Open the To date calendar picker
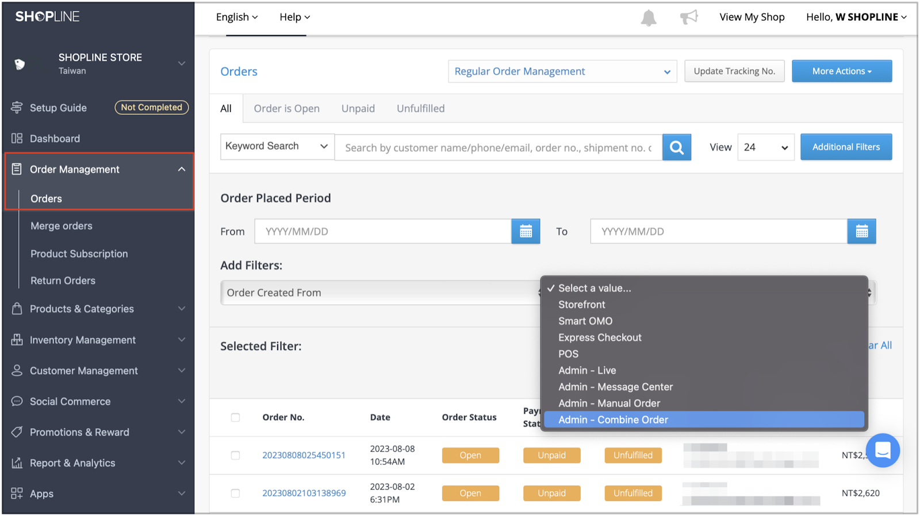 [861, 232]
